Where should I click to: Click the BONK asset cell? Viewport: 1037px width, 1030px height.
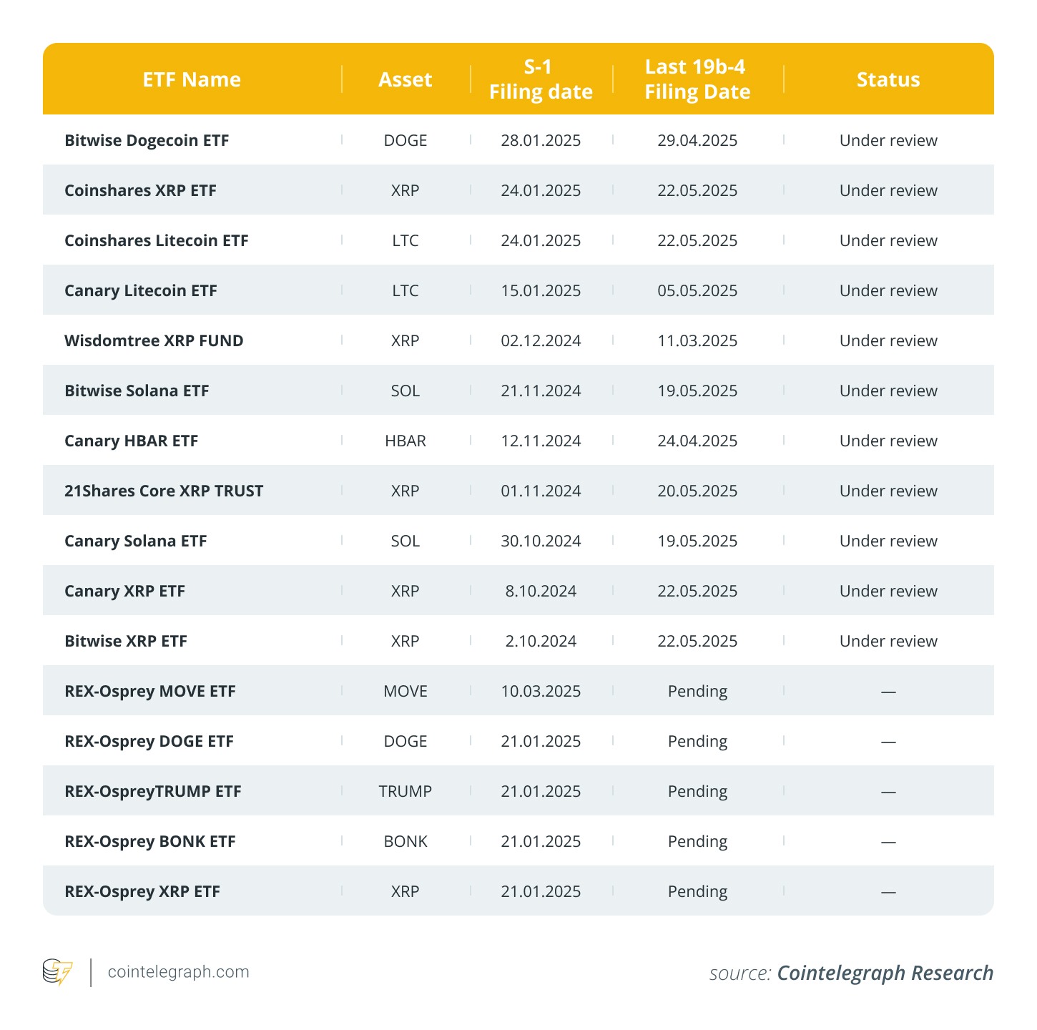point(406,841)
